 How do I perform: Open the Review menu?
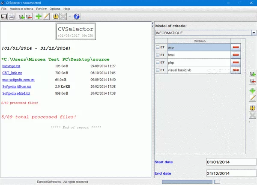pyautogui.click(x=41, y=9)
